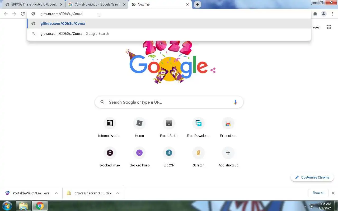Open File Explorer from the taskbar

point(24,206)
